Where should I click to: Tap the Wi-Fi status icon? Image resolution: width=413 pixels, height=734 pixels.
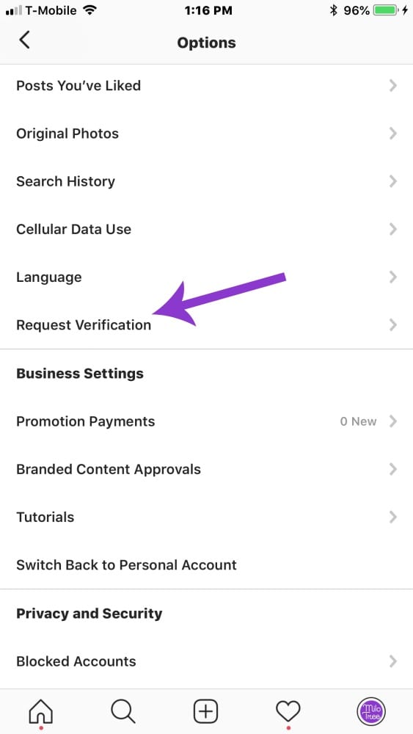click(89, 10)
